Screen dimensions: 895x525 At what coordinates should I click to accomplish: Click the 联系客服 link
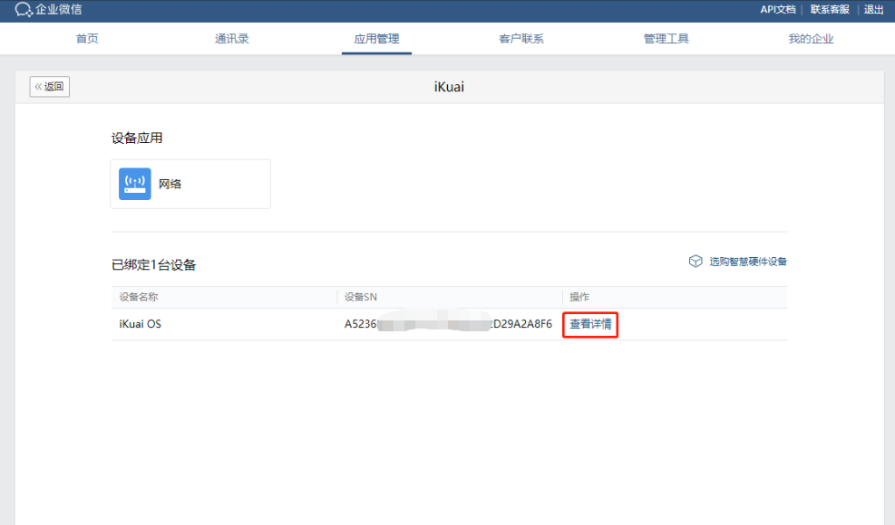click(830, 9)
